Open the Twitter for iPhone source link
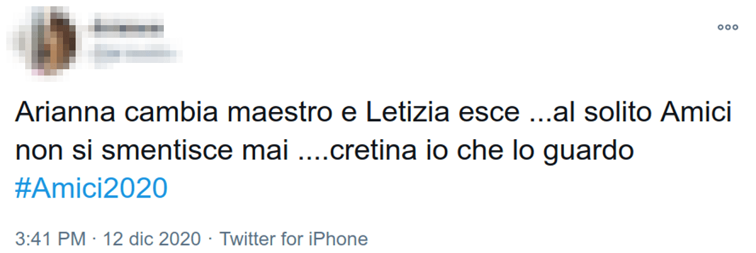Screen dimensions: 756x253 pos(294,239)
